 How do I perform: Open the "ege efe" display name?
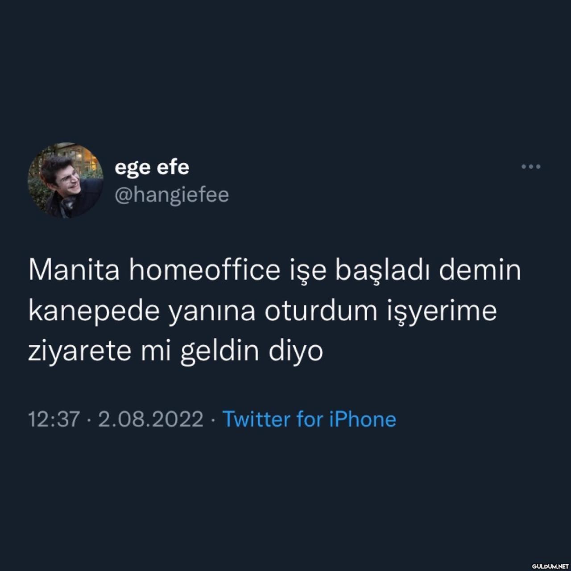coord(152,167)
